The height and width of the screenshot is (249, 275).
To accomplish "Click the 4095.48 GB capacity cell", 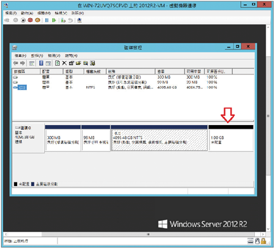I will pos(167,87).
